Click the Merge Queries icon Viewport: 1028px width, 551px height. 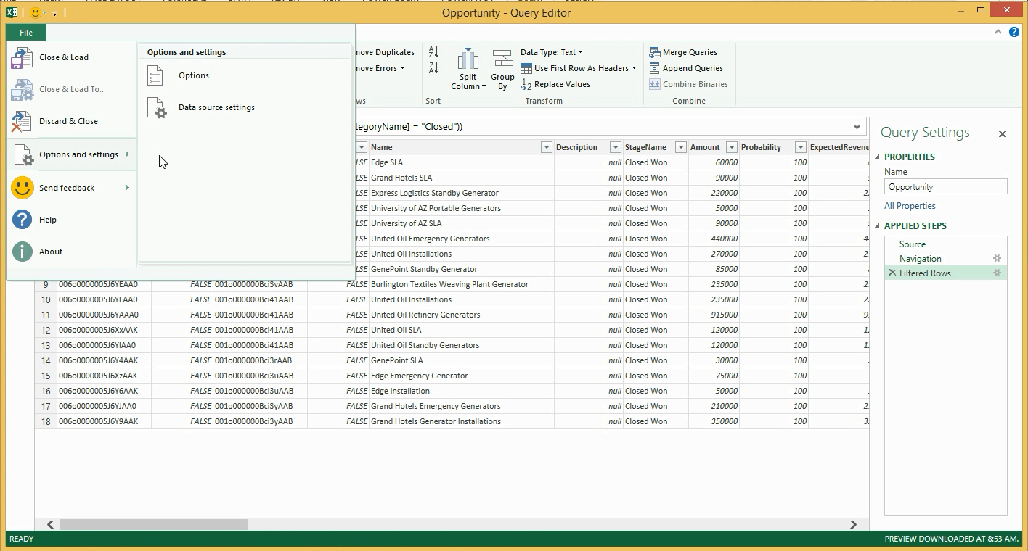[x=655, y=52]
